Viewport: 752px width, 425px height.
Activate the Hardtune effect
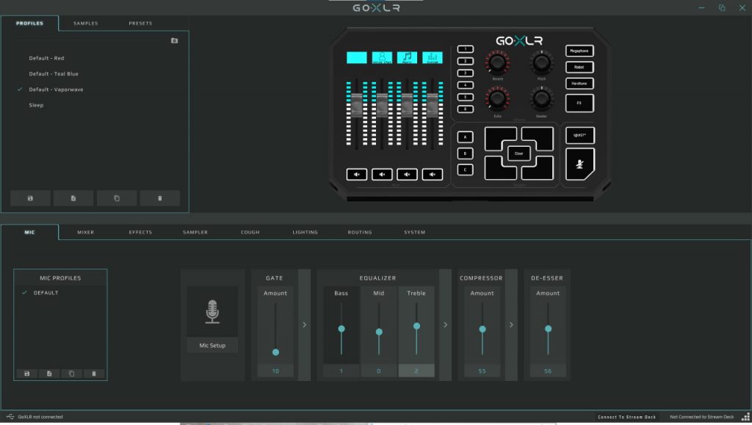[x=579, y=83]
